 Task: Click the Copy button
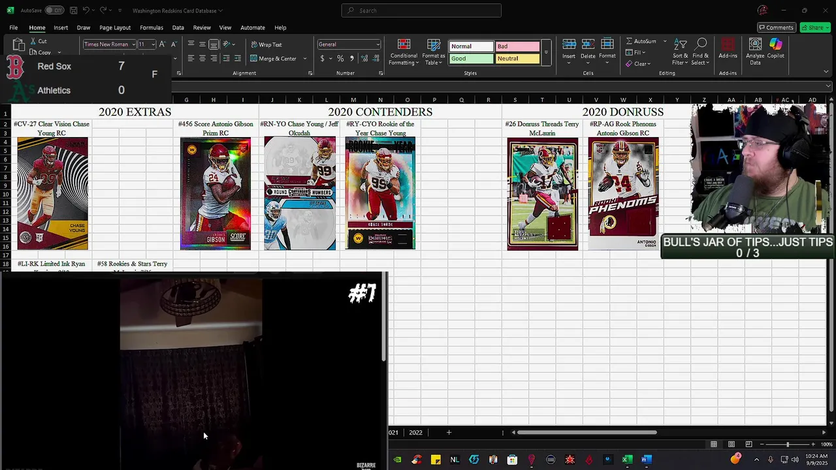(x=40, y=52)
